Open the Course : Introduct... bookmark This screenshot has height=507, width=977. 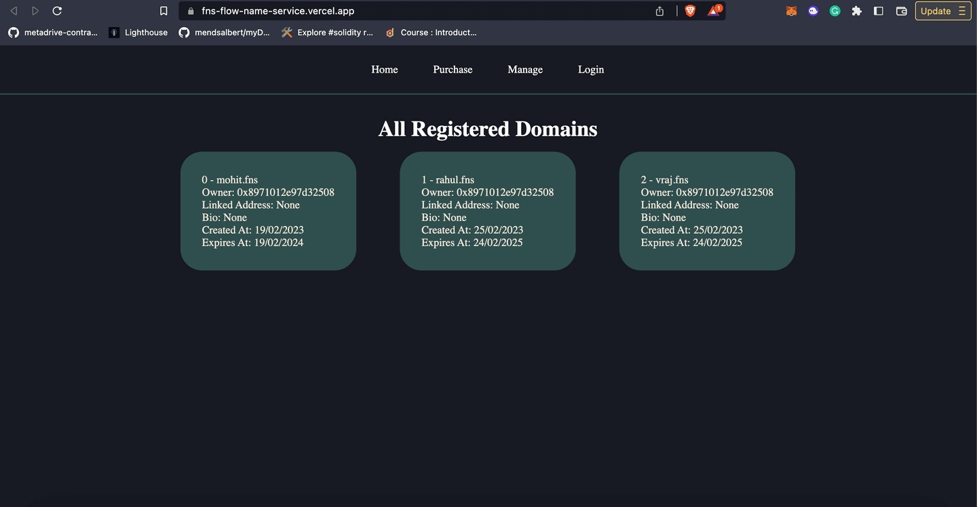(431, 32)
